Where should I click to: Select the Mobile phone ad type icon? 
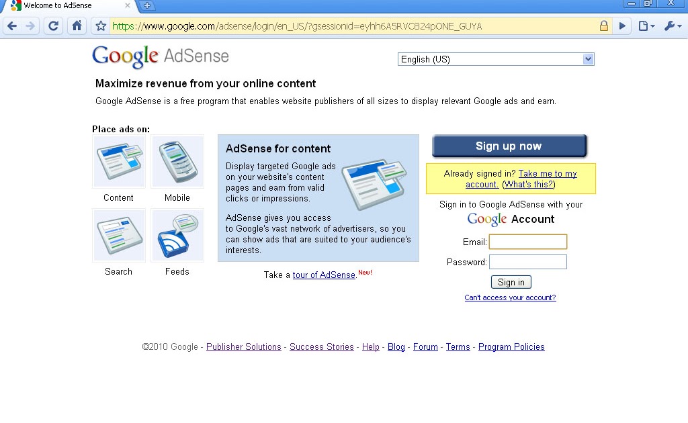click(177, 162)
